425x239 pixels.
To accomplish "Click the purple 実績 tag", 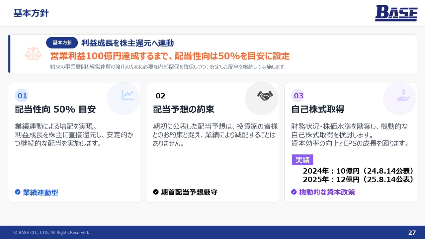I will point(302,160).
